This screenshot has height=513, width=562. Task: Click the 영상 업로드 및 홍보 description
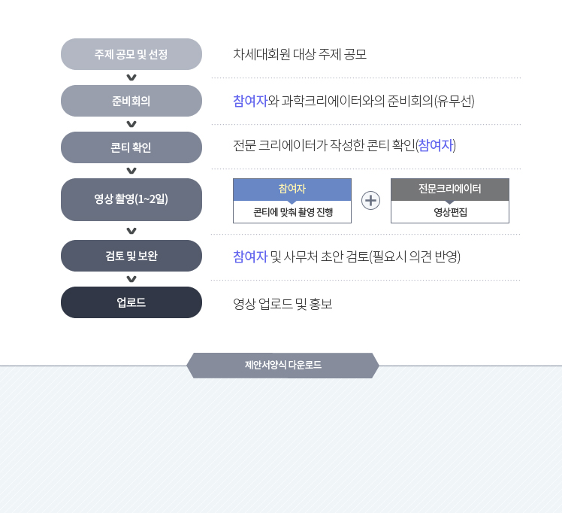point(283,304)
